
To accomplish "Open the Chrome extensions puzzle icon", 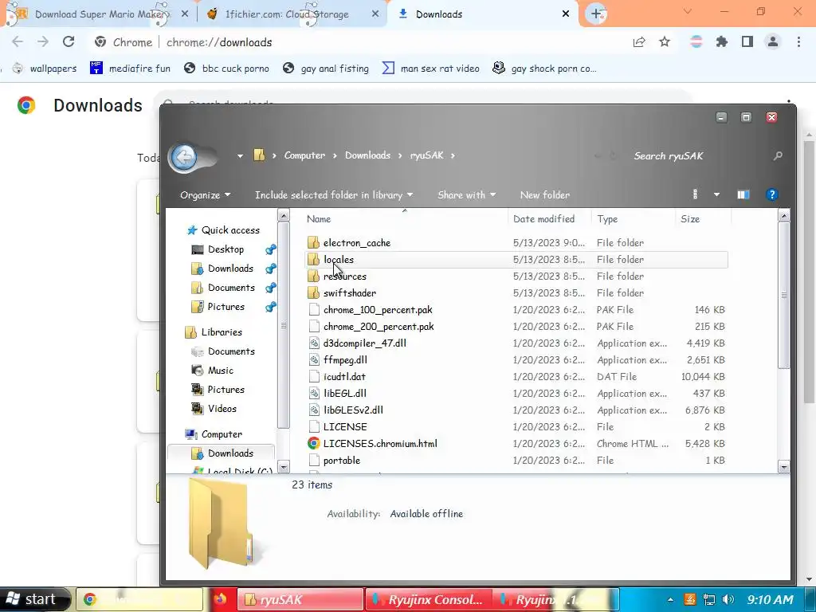I will point(721,41).
